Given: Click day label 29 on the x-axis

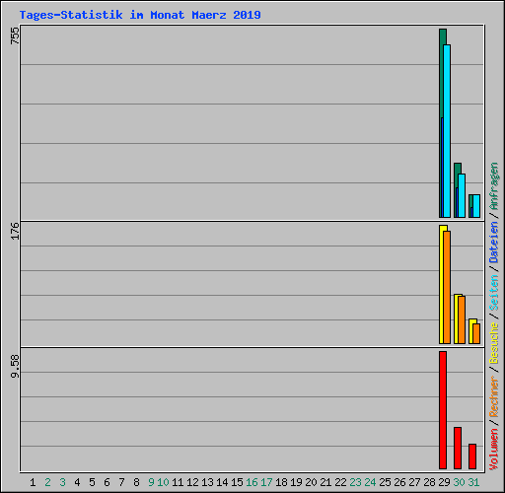Looking at the screenshot, I should [444, 482].
